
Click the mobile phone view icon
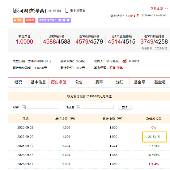click(67, 11)
